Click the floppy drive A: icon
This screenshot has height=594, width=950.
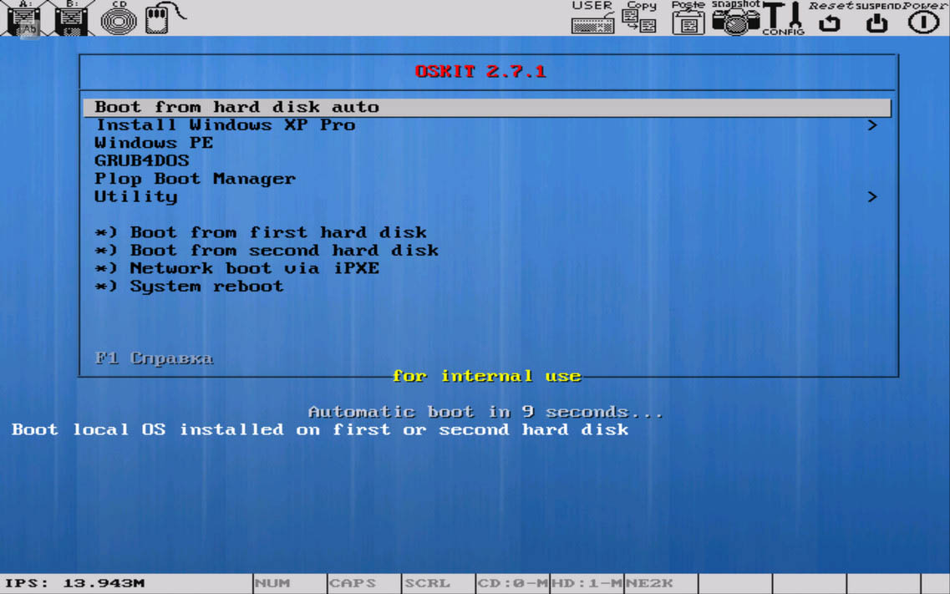coord(23,18)
